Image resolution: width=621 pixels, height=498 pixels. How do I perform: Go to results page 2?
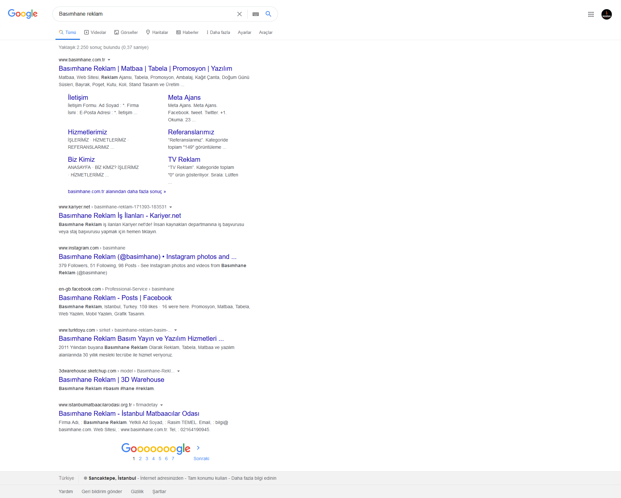click(140, 459)
